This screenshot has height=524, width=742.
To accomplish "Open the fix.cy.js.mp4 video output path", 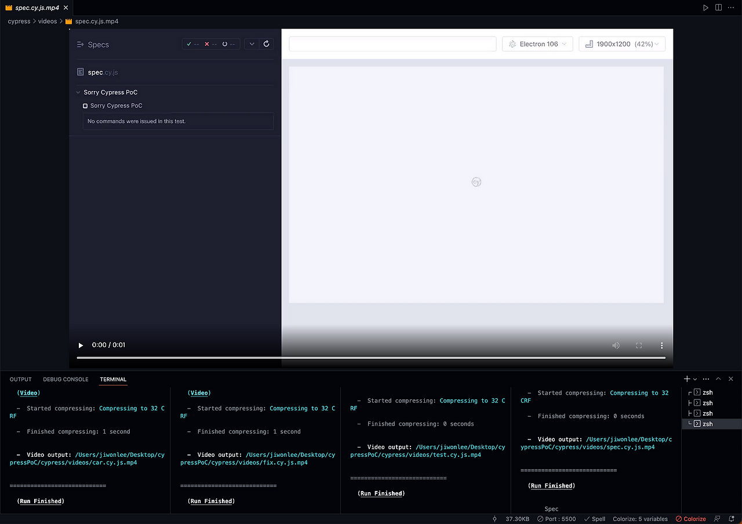I will (x=257, y=459).
